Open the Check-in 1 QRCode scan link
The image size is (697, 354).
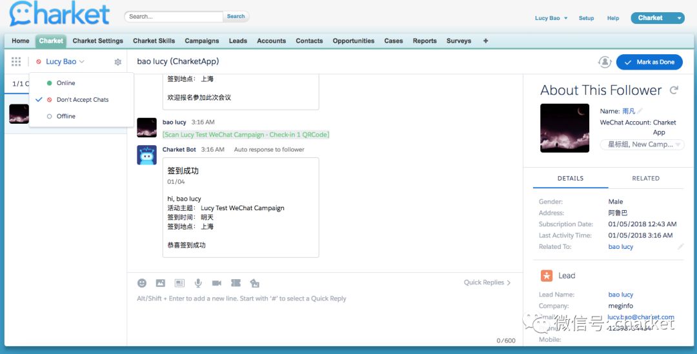point(246,135)
